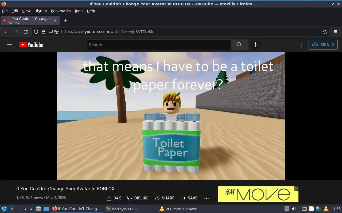The image size is (342, 213).
Task: Go to the YouTube home logo
Action: pos(31,45)
